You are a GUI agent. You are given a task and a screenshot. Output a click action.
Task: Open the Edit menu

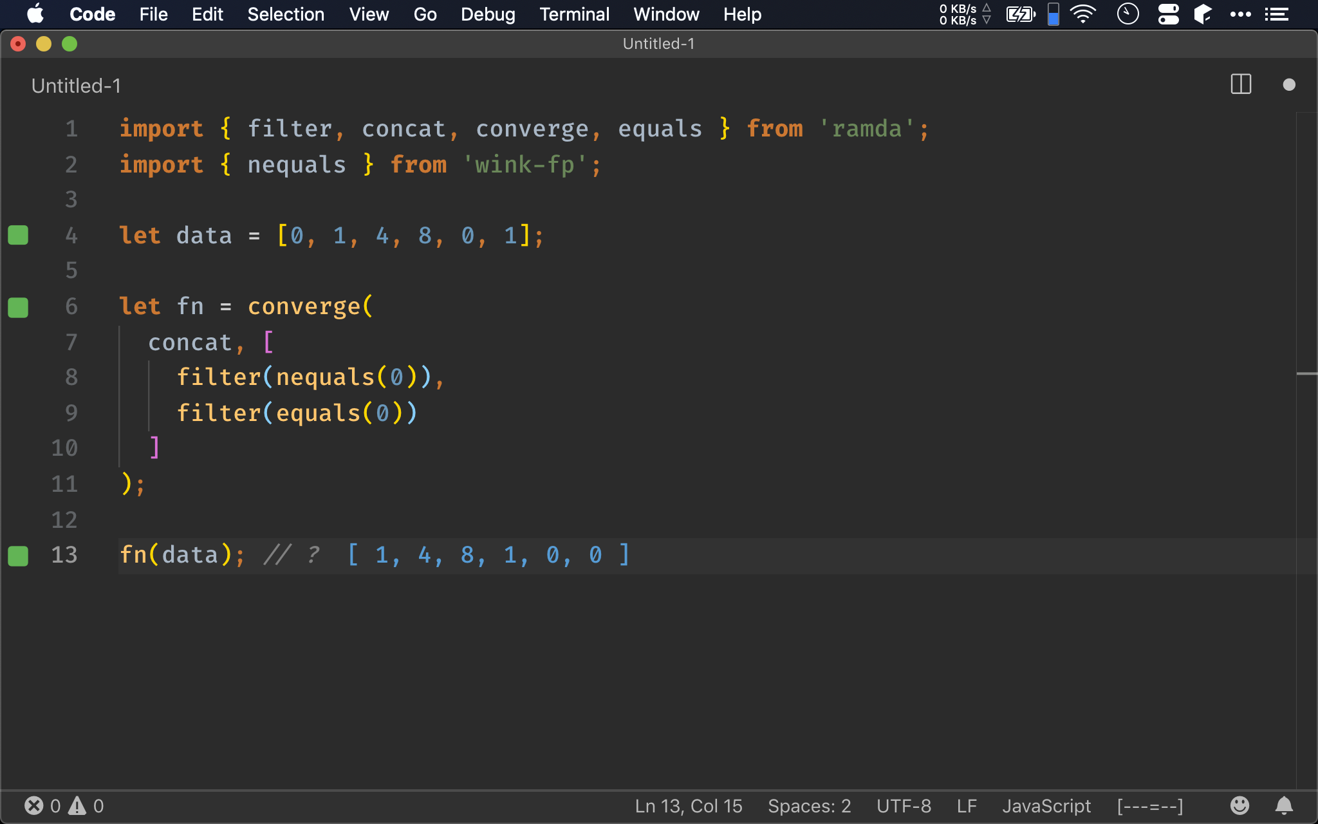coord(207,14)
